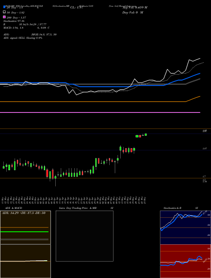The width and height of the screenshot is (211, 278).
Task: Click the magenta 200-day line in the upper chart
Action: (100, 112)
